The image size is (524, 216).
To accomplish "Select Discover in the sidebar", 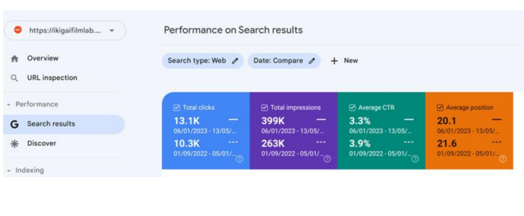I will click(x=41, y=143).
